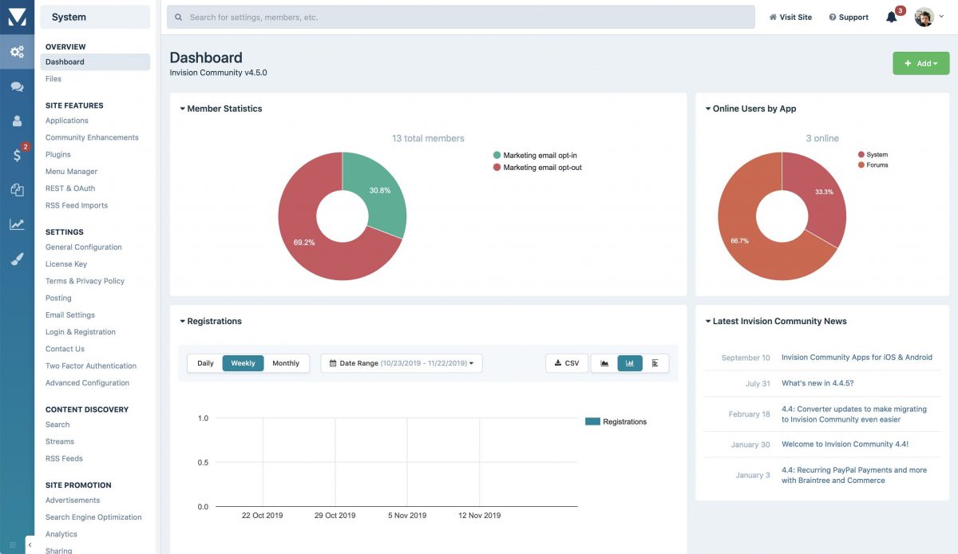Image resolution: width=958 pixels, height=554 pixels.
Task: Open Two Factor Authentication settings
Action: coord(91,366)
